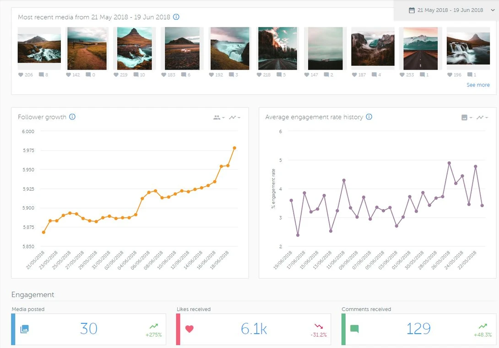Screen dimensions: 499x348
Task: Click comment icon next to 8 comments
Action: (41, 75)
